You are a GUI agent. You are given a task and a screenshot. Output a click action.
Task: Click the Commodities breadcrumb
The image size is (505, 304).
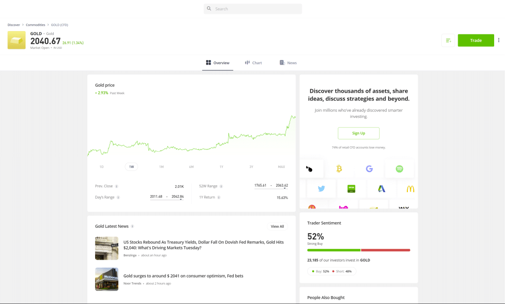coord(36,25)
